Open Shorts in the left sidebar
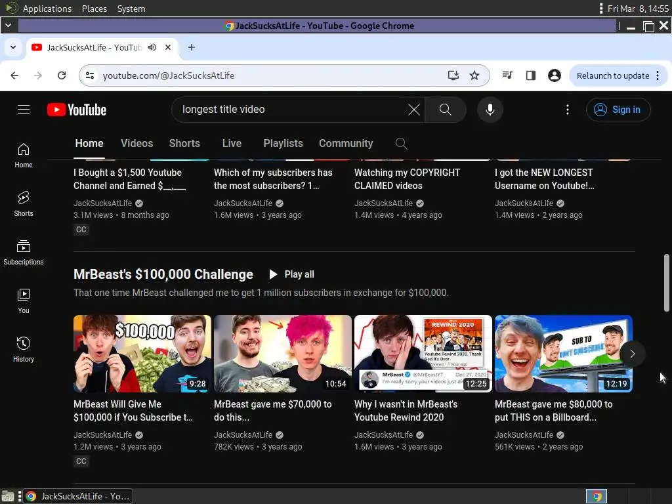 click(24, 204)
